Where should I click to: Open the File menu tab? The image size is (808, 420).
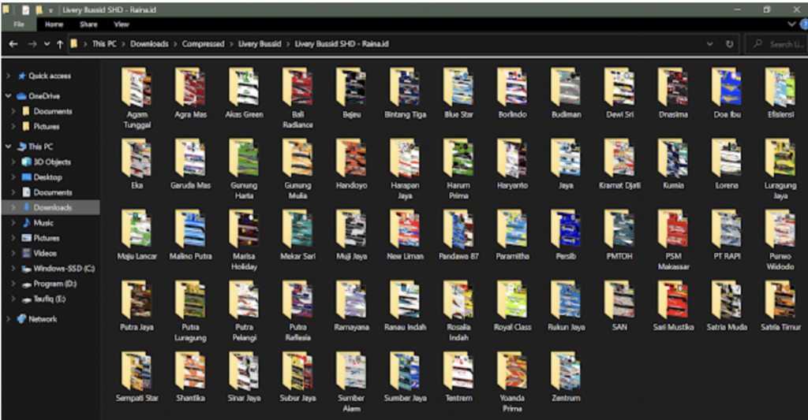click(x=19, y=24)
